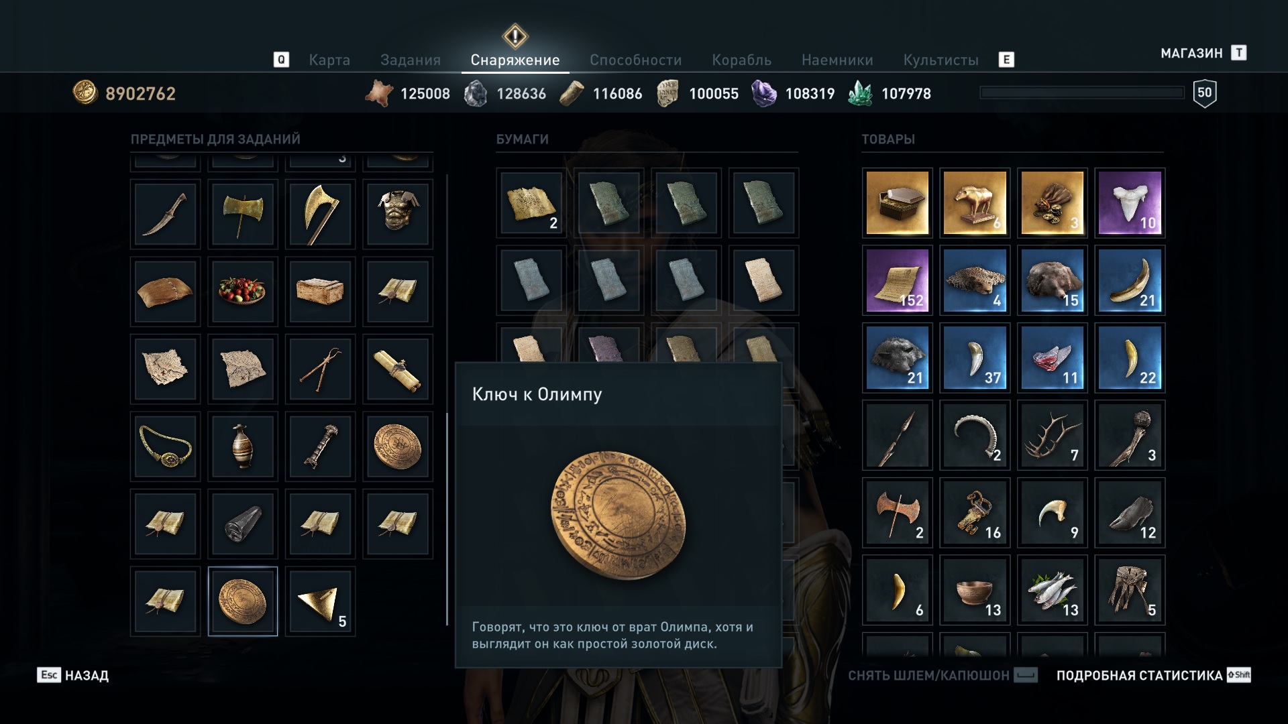This screenshot has width=1288, height=724.
Task: Switch to the Способности tab
Action: pos(635,60)
